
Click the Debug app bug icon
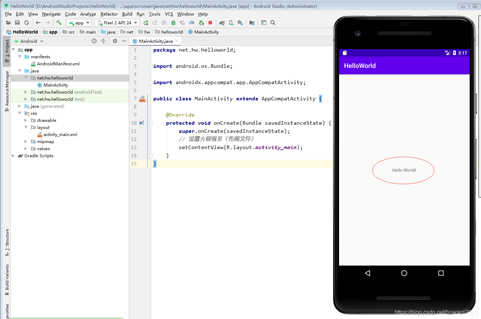pos(173,23)
